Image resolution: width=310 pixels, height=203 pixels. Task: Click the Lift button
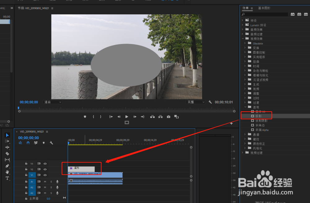pyautogui.click(x=153, y=117)
